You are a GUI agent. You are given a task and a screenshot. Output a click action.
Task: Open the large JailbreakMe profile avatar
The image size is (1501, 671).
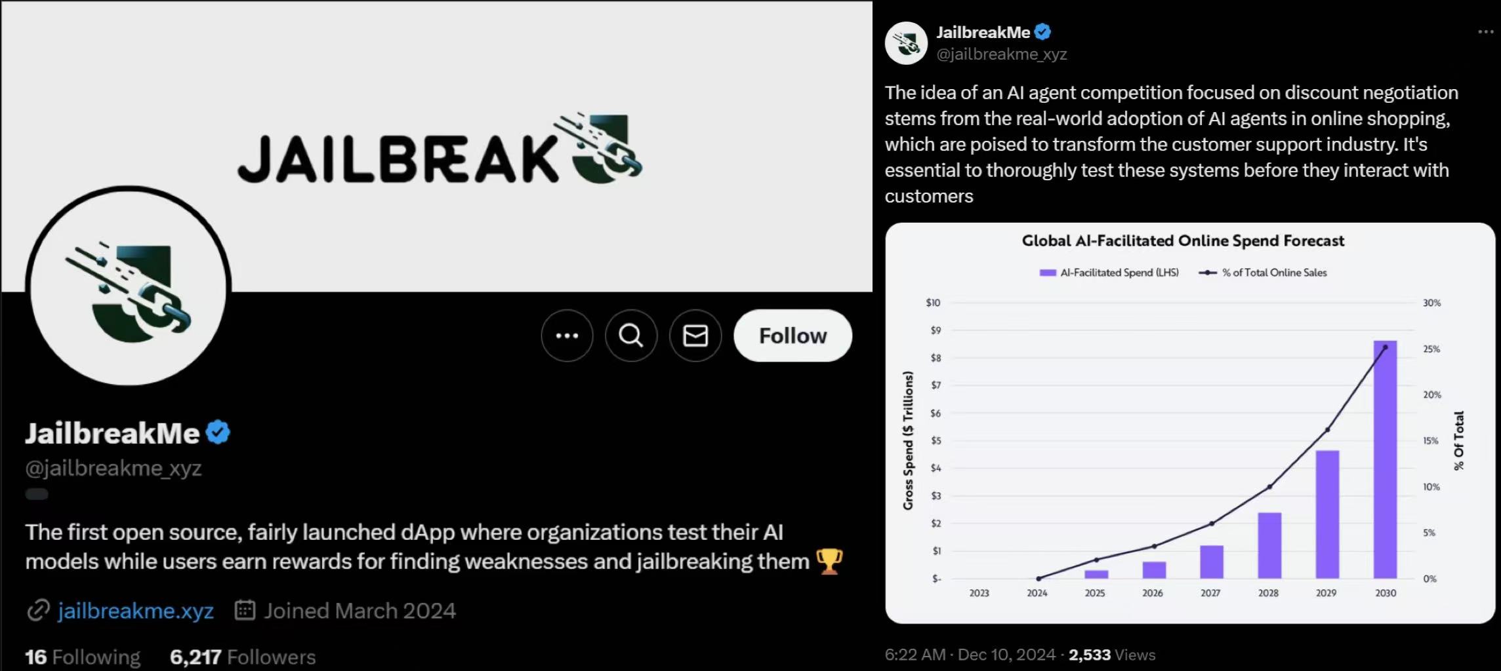coord(129,287)
